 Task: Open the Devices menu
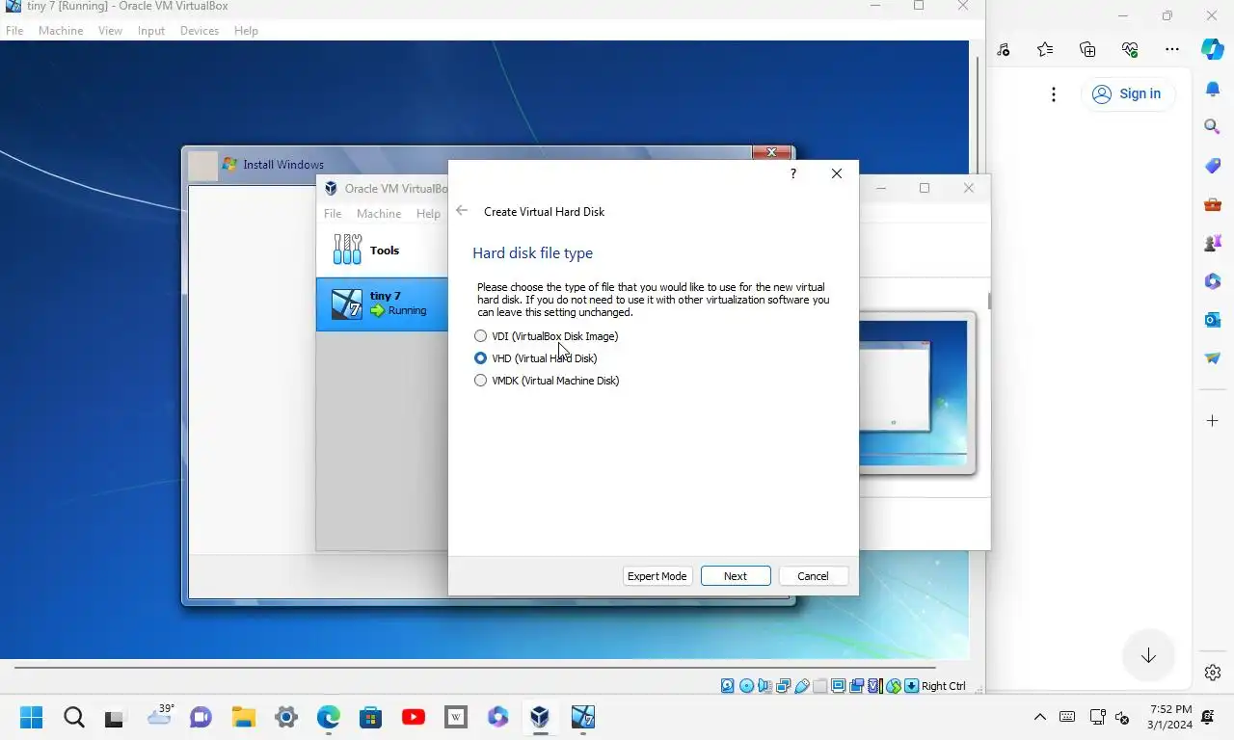(200, 31)
